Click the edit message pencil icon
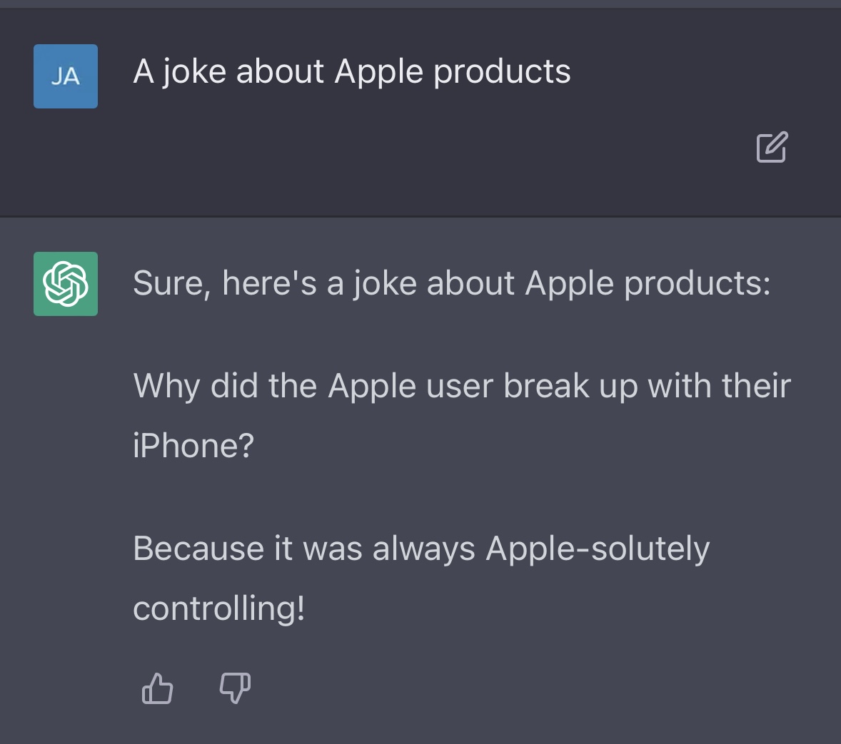Viewport: 841px width, 744px height. 771,147
